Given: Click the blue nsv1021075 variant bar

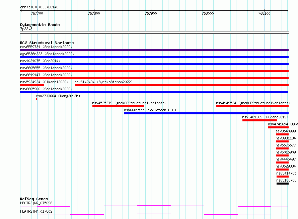Looking at the screenshot, I should pos(154,64).
